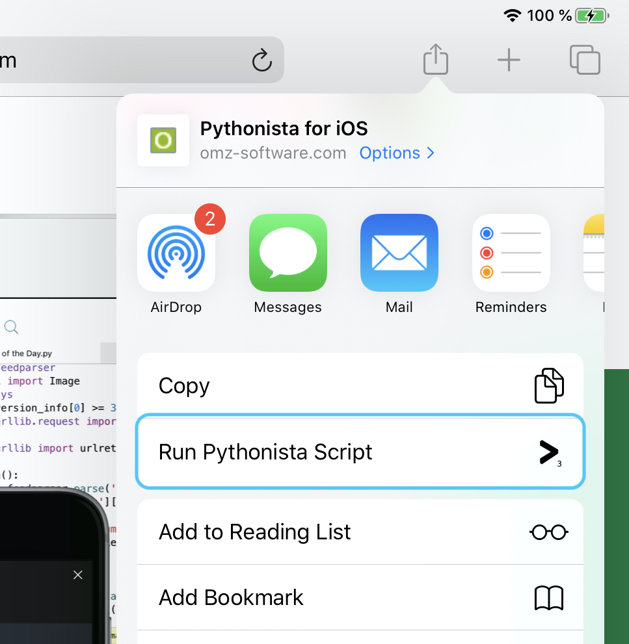Tap the Run Pythonista Script arrow icon
Screen dimensions: 629x644
click(x=549, y=452)
